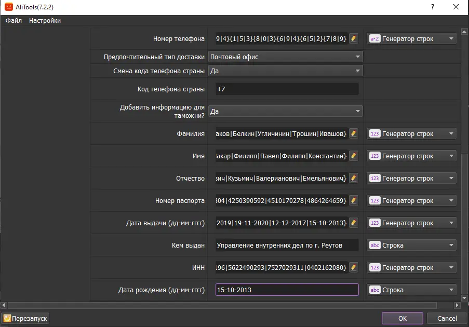Click the AliTools app icon in title bar

9,7
